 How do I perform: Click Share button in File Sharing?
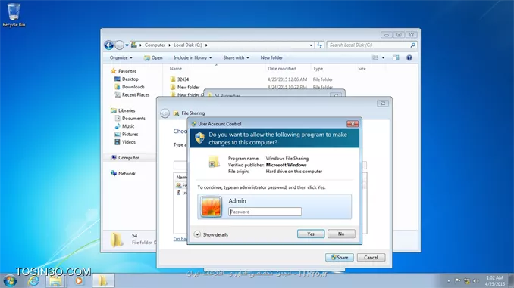pyautogui.click(x=340, y=257)
